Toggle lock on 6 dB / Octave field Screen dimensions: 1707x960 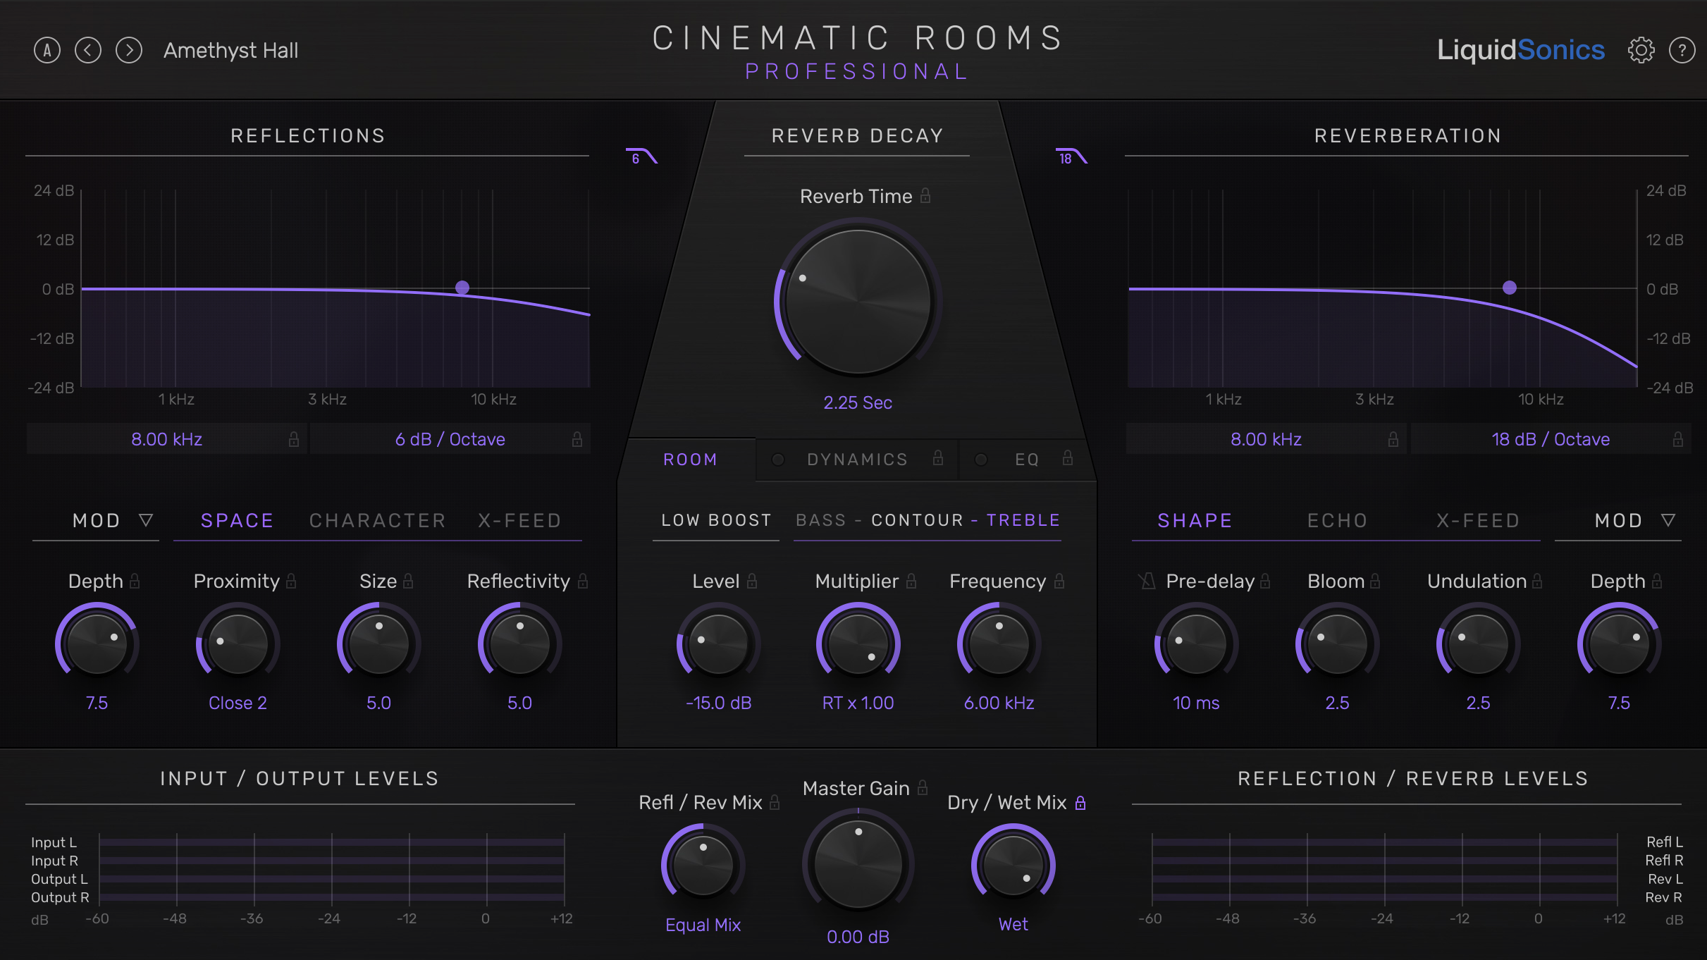[577, 439]
